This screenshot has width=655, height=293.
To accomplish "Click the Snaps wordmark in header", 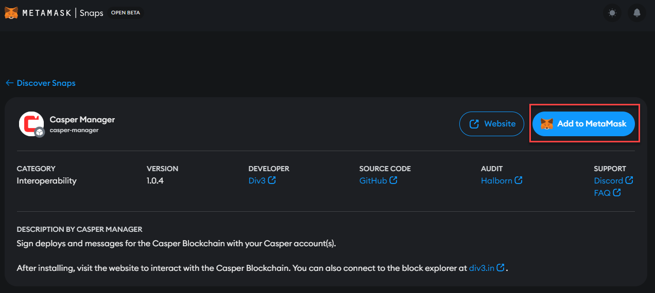I will tap(92, 13).
